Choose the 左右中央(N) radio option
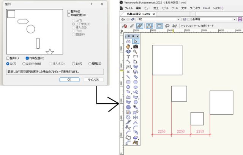Viewport: 243px width, 155px height. (x=24, y=64)
